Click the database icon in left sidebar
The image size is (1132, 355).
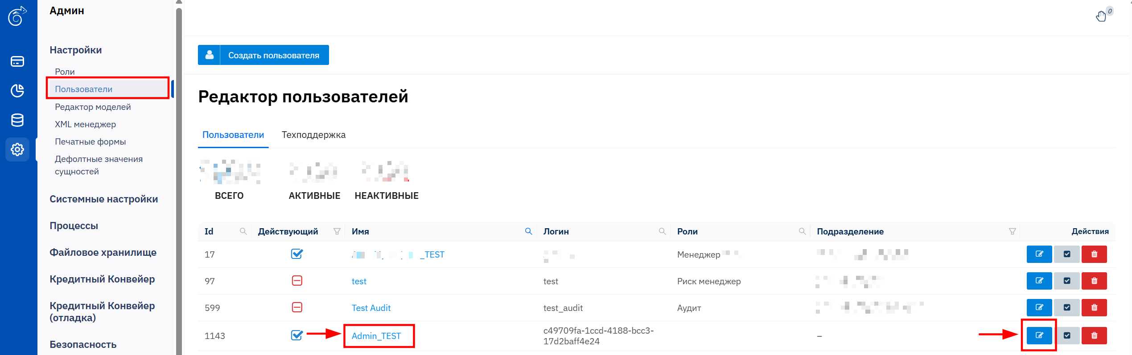(x=17, y=120)
